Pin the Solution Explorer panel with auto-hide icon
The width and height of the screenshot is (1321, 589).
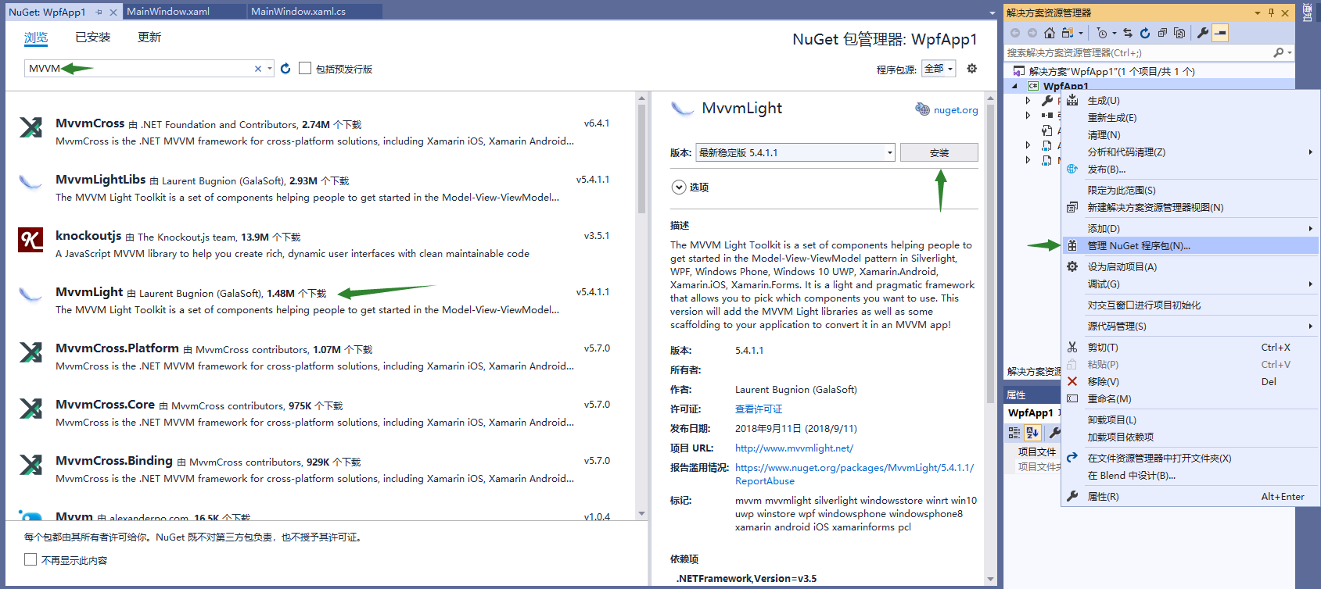[1271, 12]
